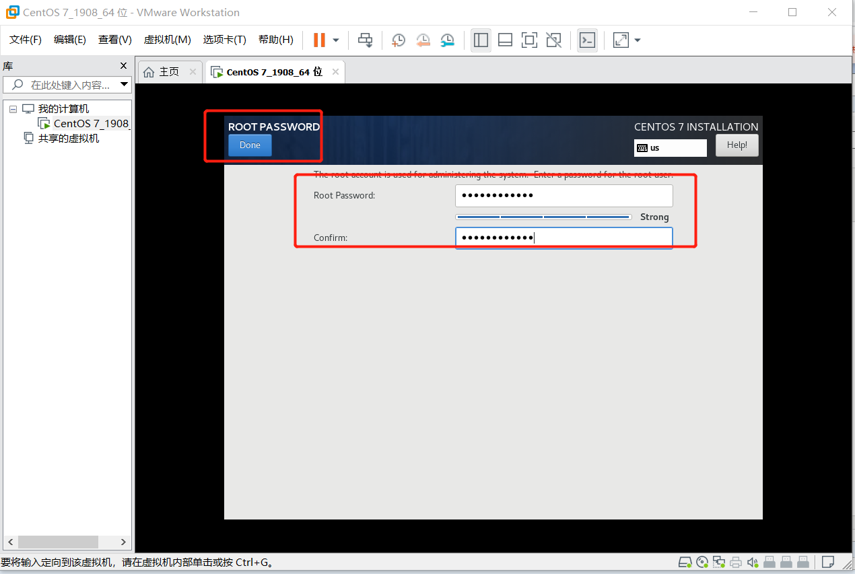855x574 pixels.
Task: Select 我的计算机 in the library tree
Action: click(63, 109)
